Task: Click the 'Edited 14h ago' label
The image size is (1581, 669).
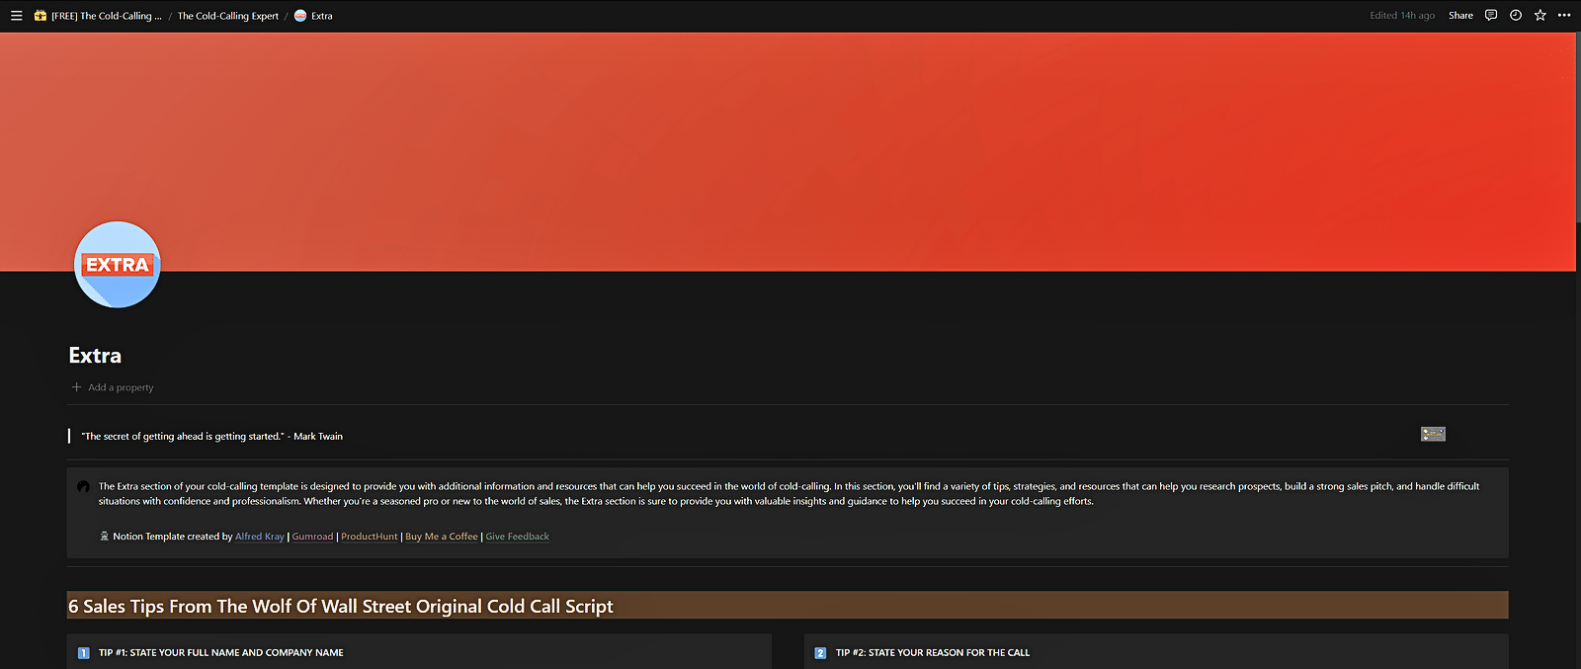Action: 1402,16
